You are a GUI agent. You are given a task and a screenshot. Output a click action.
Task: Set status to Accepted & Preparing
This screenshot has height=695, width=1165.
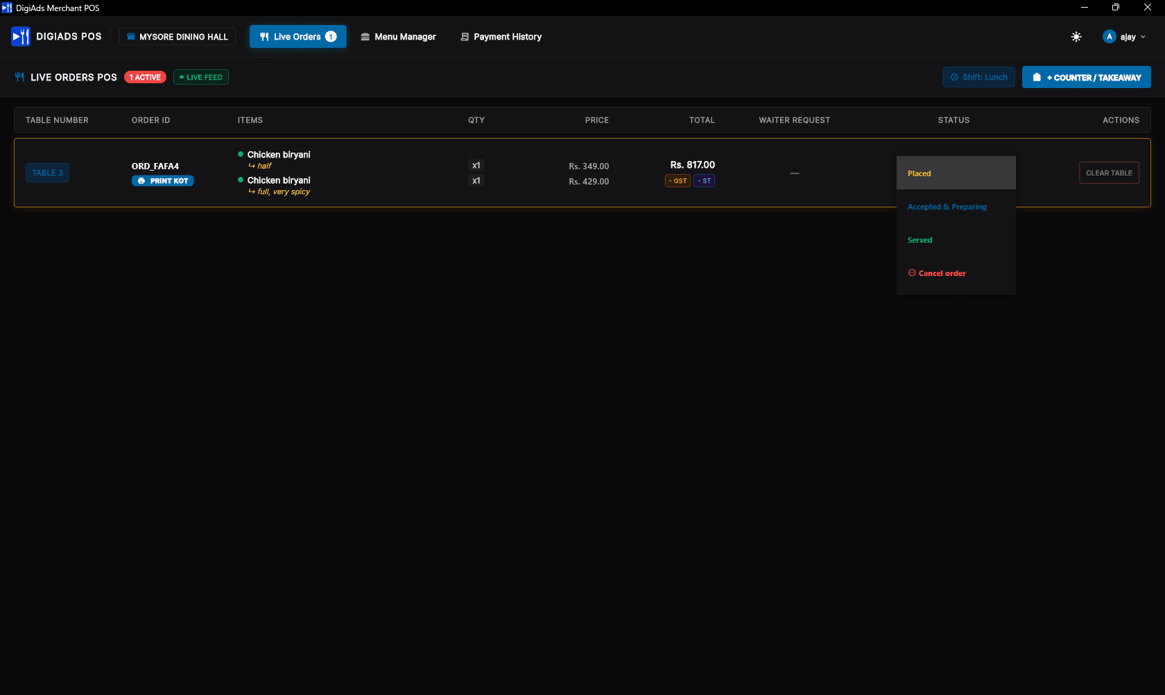click(956, 207)
